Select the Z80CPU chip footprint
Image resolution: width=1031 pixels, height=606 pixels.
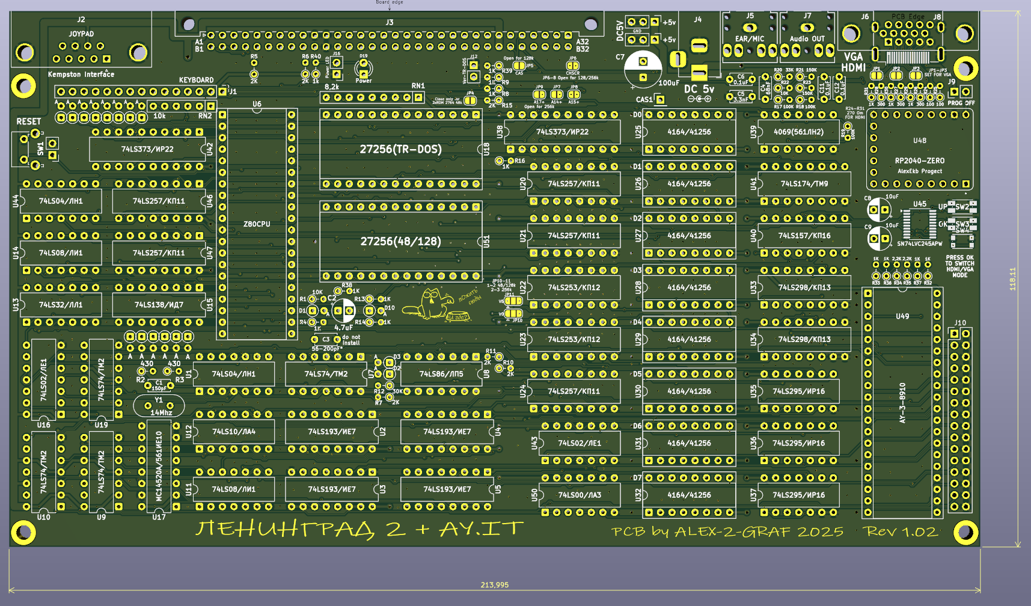257,224
